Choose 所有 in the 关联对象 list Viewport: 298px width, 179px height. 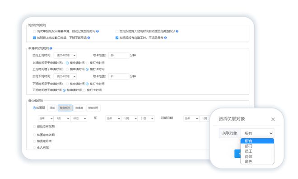pyautogui.click(x=257, y=141)
